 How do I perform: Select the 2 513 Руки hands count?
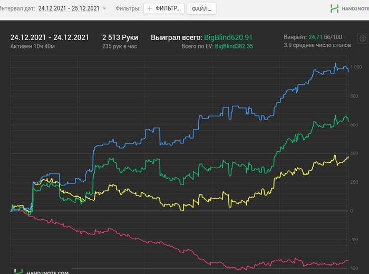point(120,37)
